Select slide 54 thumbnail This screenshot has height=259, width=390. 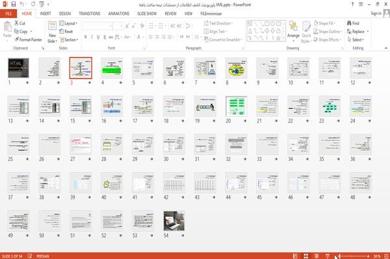pyautogui.click(x=174, y=221)
